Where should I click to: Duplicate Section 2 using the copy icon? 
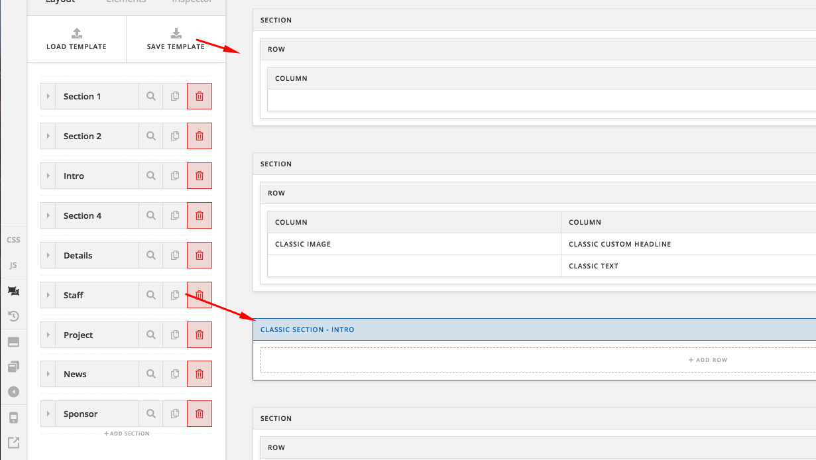175,136
